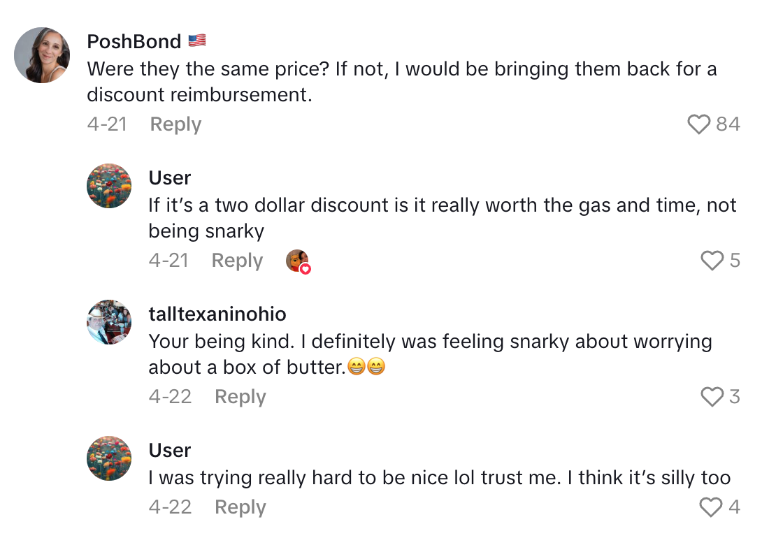Open the PoshBond username link
Screen dimensions: 762x545
pos(134,41)
